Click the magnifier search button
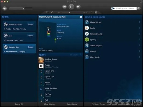Image resolution: width=143 pixels, height=107 pixels. (138, 9)
